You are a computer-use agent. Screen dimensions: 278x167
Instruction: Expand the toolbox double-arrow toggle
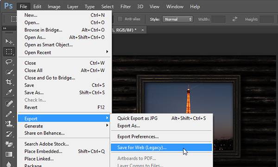[5, 28]
